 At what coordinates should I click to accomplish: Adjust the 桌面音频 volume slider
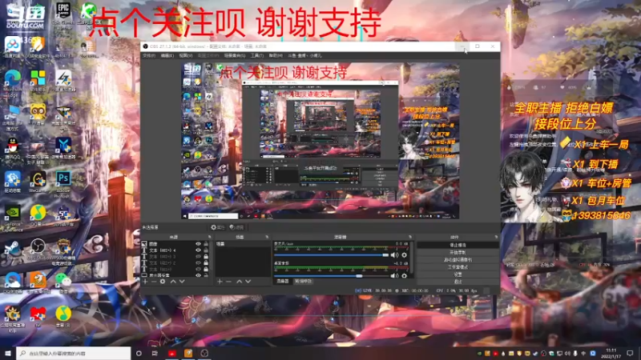[x=332, y=276]
